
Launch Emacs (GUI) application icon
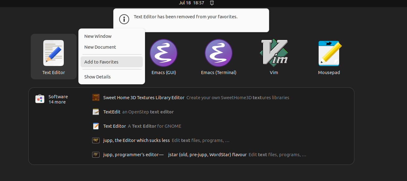coord(164,53)
